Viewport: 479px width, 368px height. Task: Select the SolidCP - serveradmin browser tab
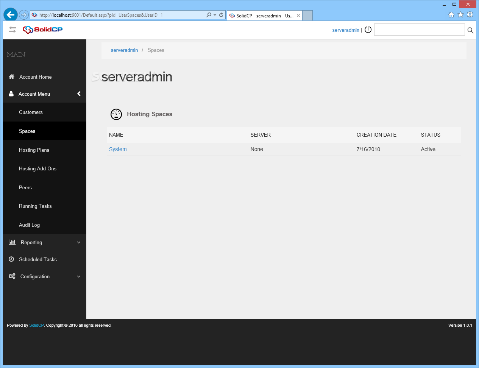click(x=265, y=16)
